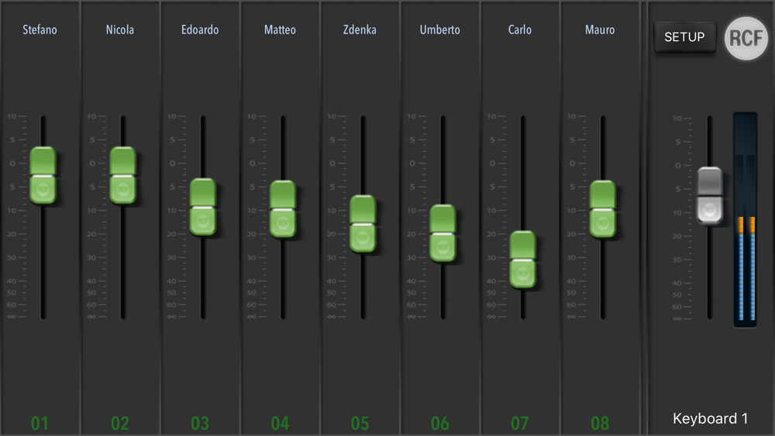Select channel number 01 label
The image size is (775, 436).
pos(40,423)
